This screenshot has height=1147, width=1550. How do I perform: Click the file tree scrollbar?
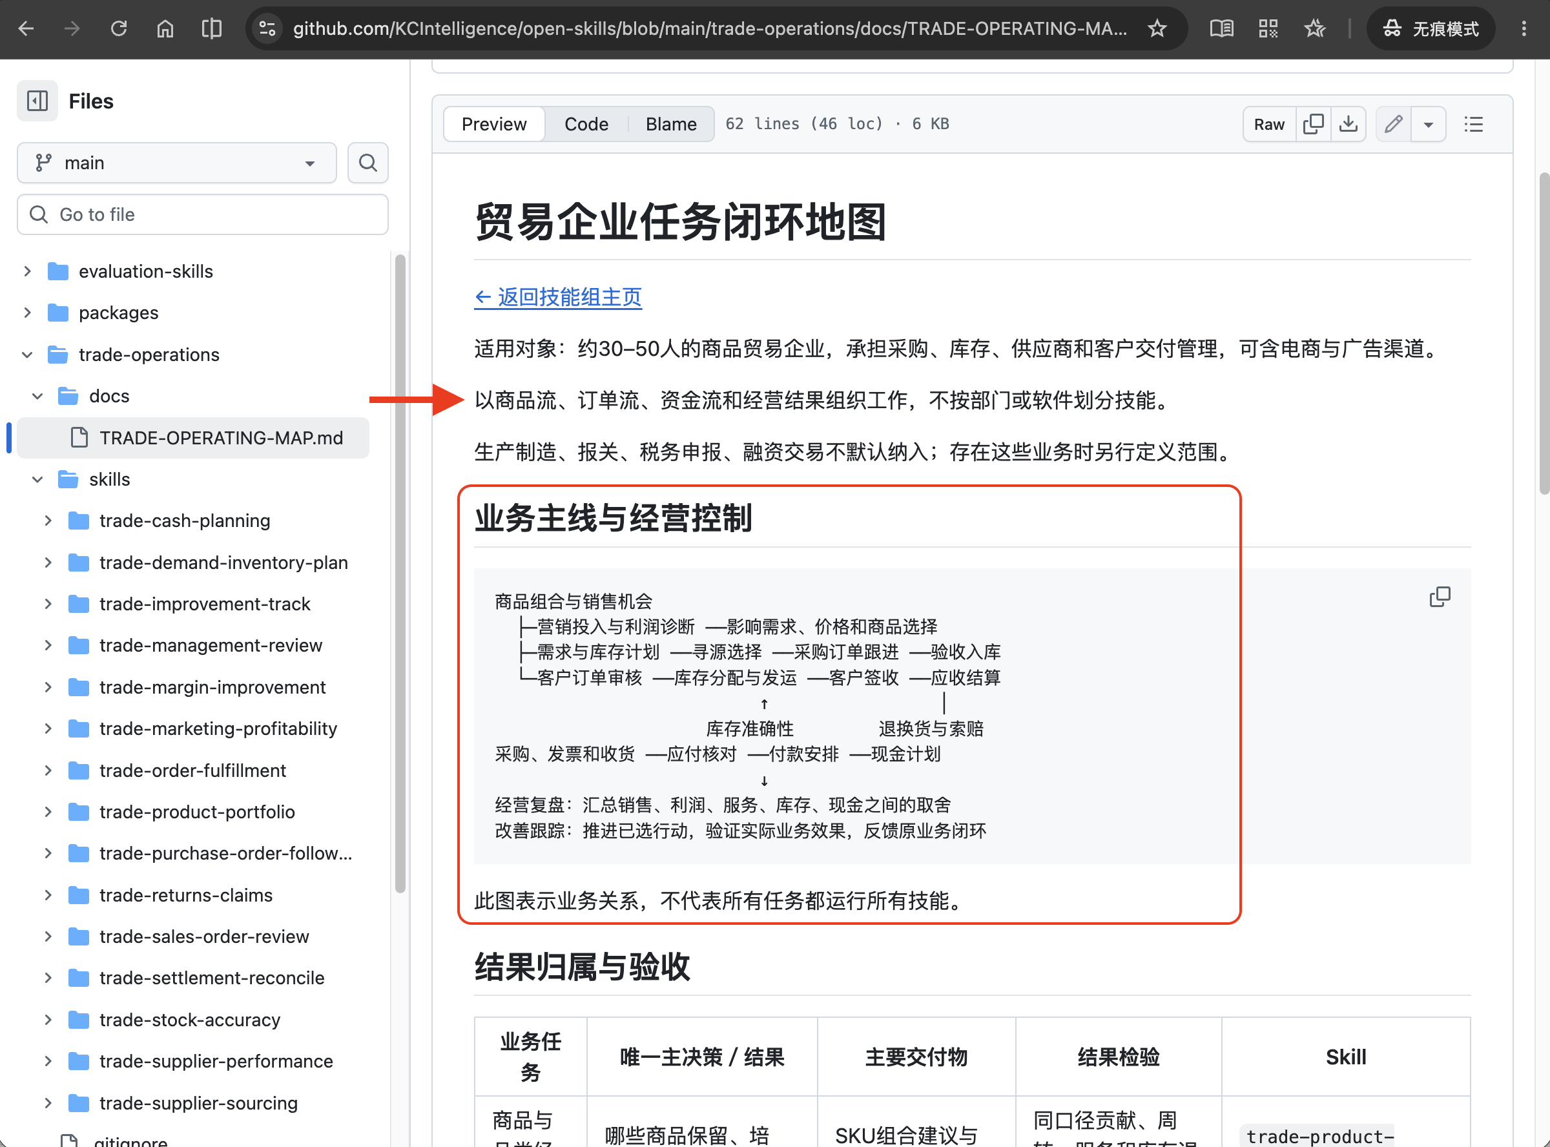(x=400, y=573)
